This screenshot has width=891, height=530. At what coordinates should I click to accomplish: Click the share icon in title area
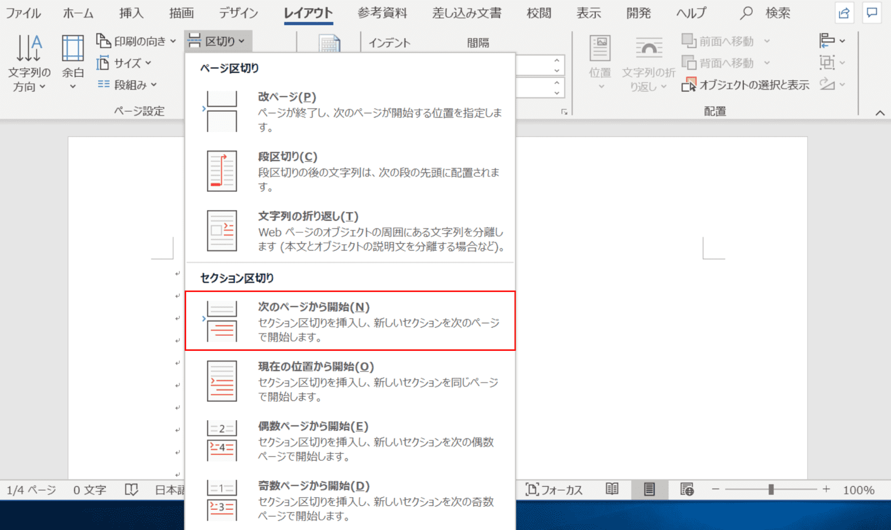(844, 13)
